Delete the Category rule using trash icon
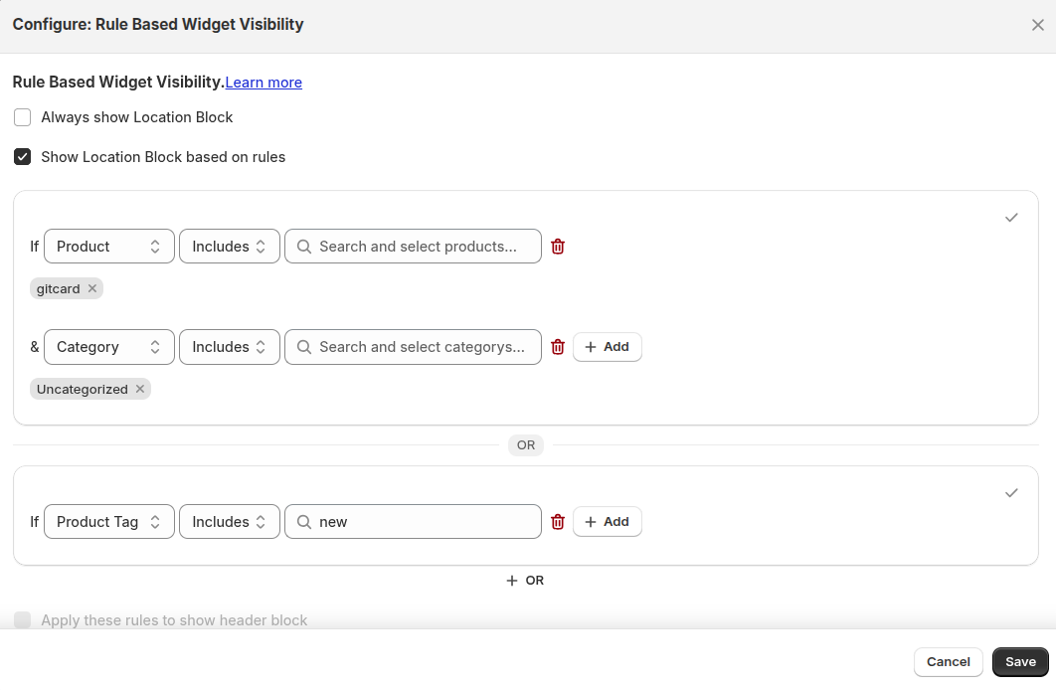Screen dimensions: 1056x690 click(557, 346)
